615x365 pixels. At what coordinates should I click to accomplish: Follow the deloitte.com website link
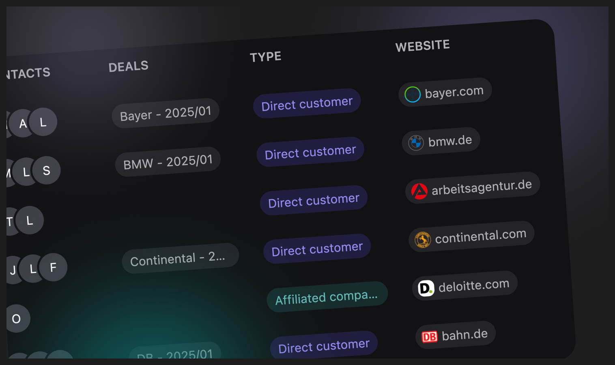pos(465,286)
